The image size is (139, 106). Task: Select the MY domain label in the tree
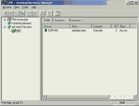[x=19, y=31]
